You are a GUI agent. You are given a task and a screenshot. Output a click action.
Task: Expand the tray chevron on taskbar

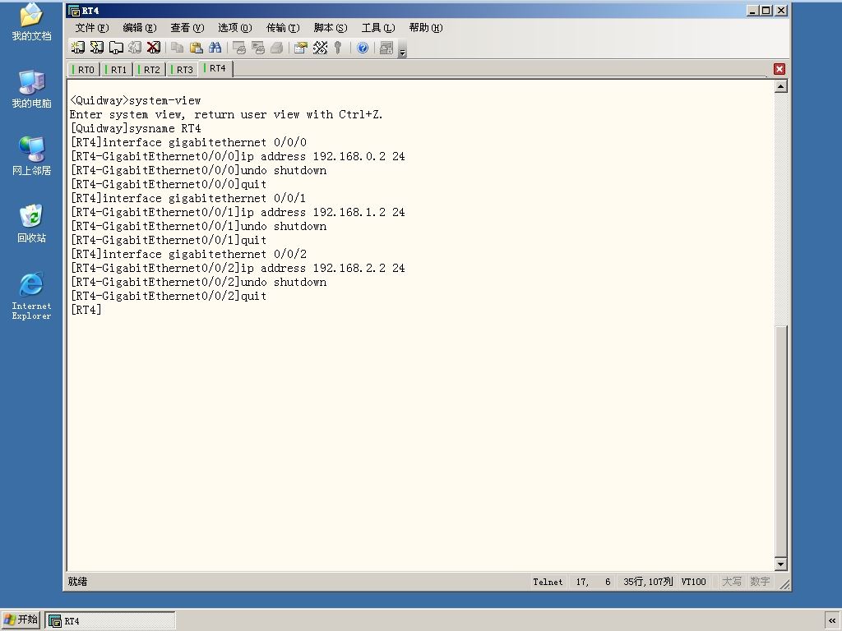click(832, 621)
